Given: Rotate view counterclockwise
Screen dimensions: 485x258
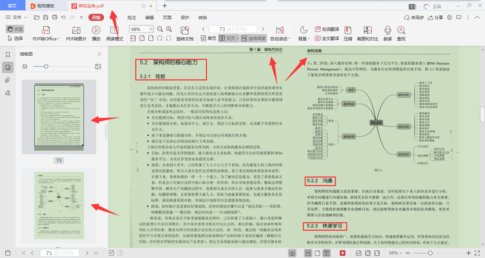Looking at the screenshot, I should tap(160, 38).
